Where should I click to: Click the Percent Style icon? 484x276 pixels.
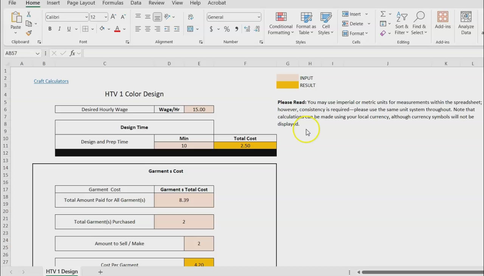click(x=226, y=29)
